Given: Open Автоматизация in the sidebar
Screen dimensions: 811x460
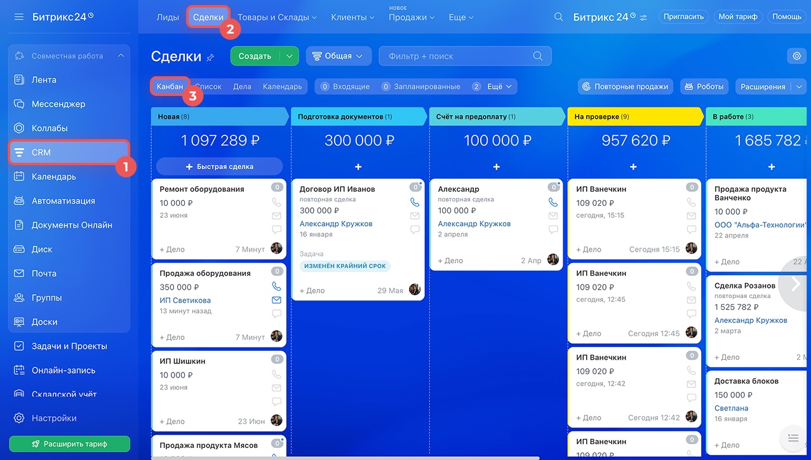Looking at the screenshot, I should (64, 201).
